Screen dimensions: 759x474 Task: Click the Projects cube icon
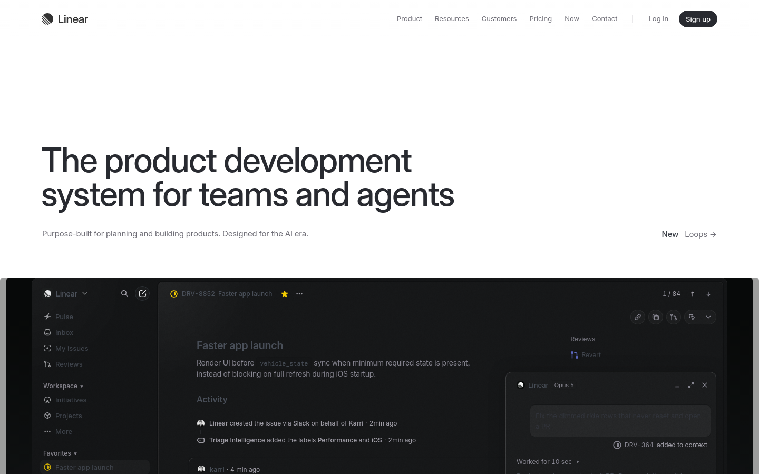coord(47,416)
